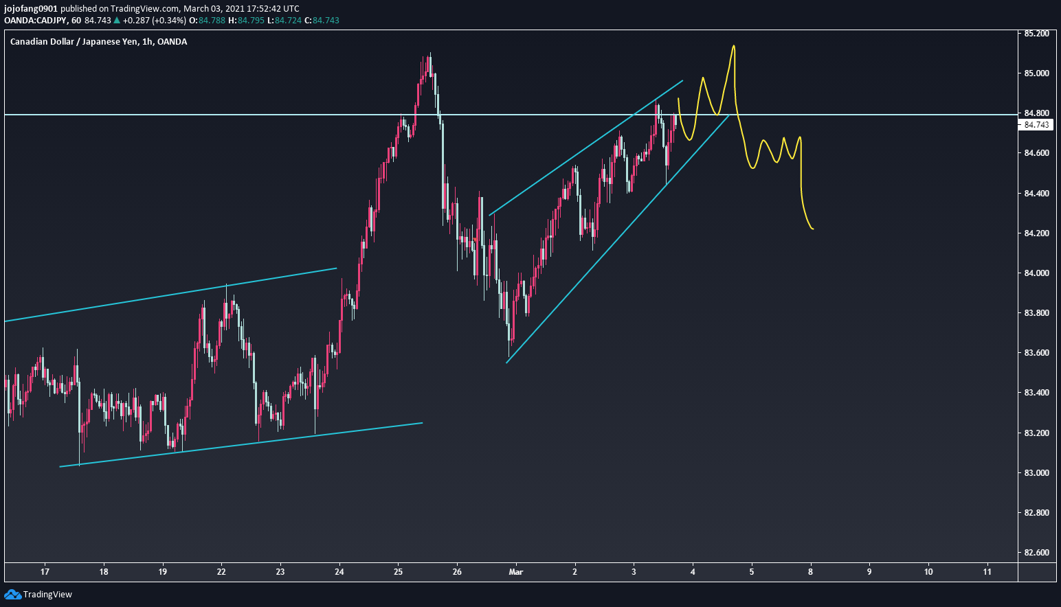Click the 84.200 price axis label
Viewport: 1061px width, 607px height.
[x=1036, y=233]
